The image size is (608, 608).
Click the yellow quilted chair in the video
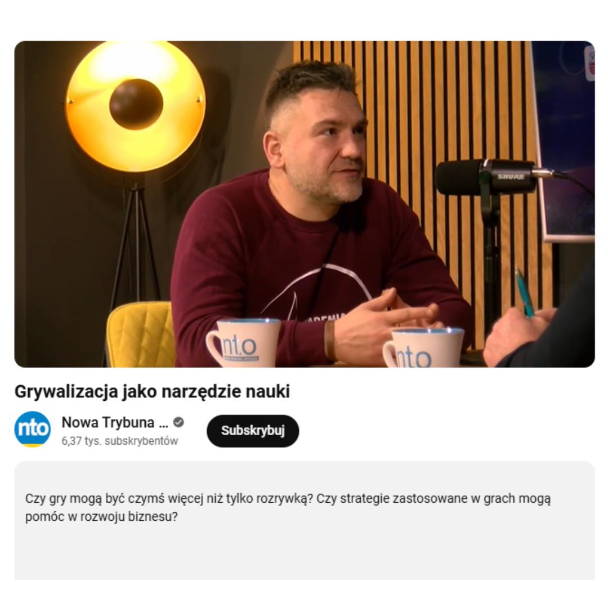pyautogui.click(x=140, y=334)
